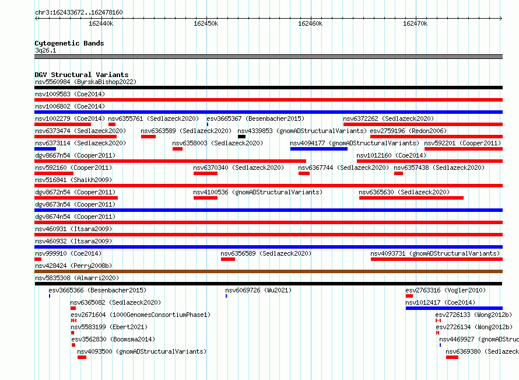Click the blue bar under nsv1006802 (Coe2014)
Viewport: 519px width, 380px height.
click(268, 112)
